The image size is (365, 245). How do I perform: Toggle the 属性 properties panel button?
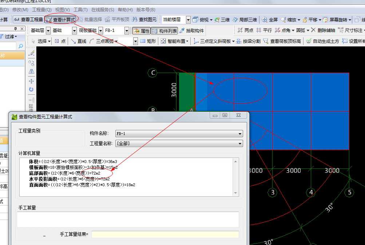142,30
